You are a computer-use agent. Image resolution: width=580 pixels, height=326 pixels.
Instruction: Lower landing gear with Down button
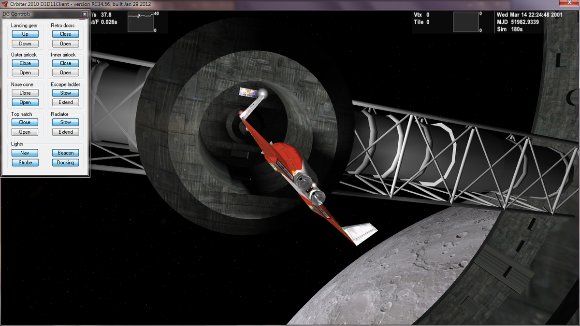[x=25, y=43]
